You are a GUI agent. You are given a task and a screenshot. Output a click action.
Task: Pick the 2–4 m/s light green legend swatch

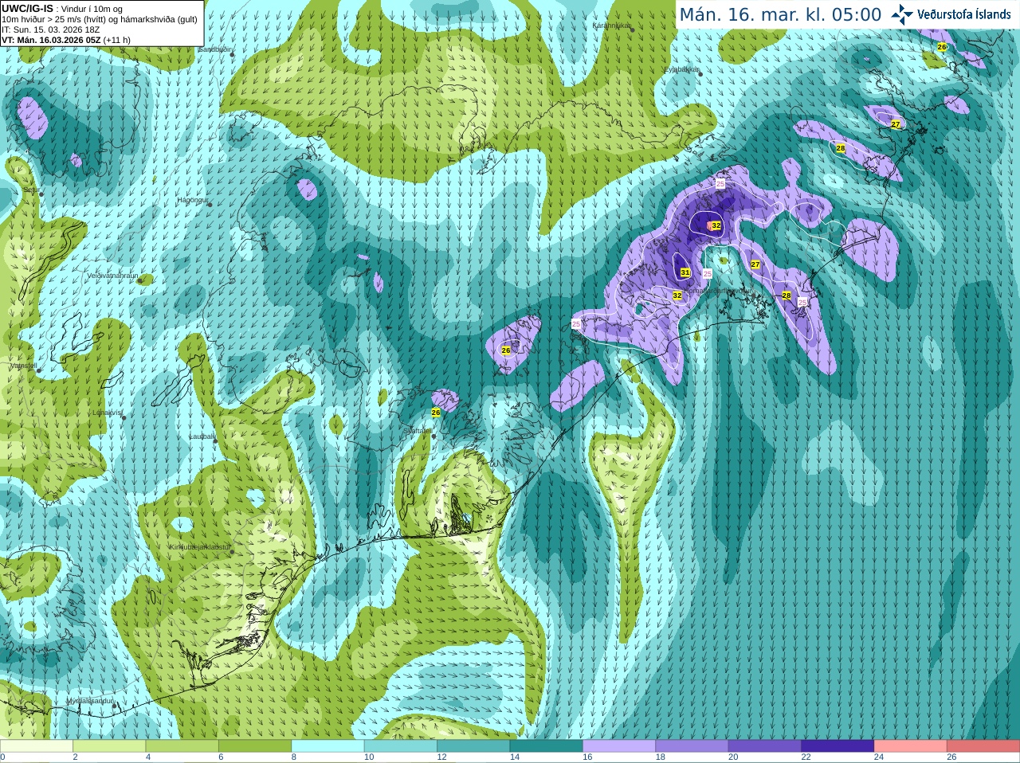tap(109, 746)
